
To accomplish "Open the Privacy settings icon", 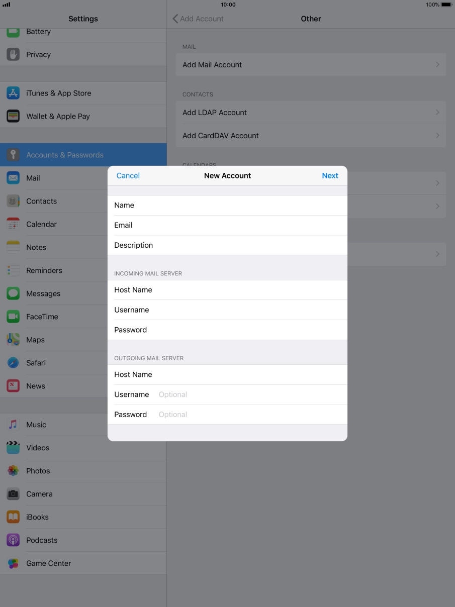I will 13,54.
